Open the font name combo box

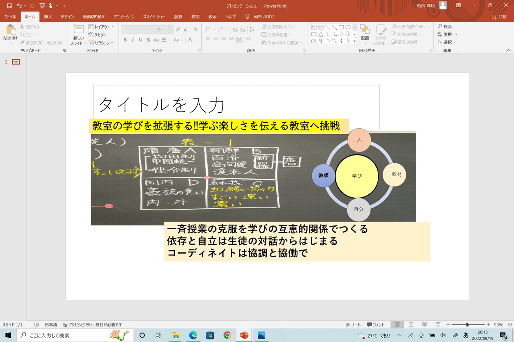click(x=139, y=29)
